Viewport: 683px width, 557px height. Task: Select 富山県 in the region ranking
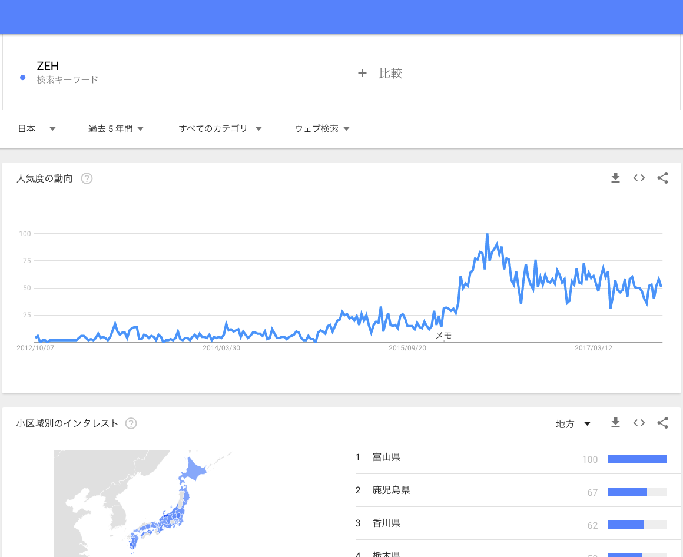coord(386,457)
